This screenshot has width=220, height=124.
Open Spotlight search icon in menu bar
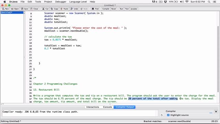coord(209,2)
